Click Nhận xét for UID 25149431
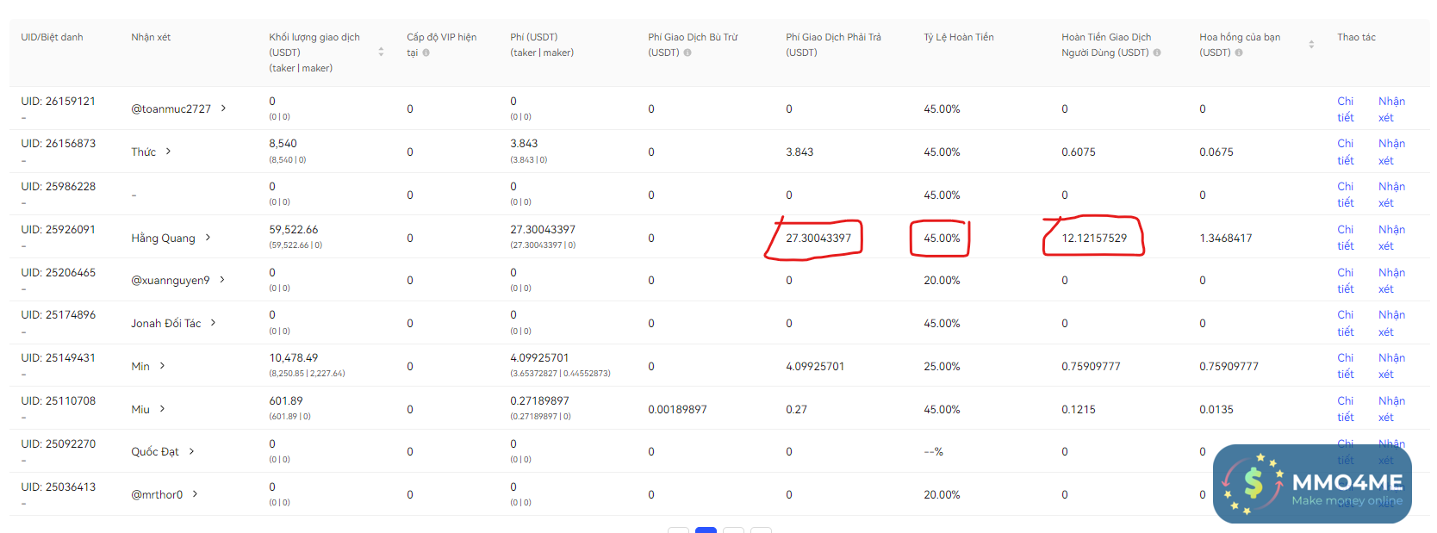1437x533 pixels. point(1390,366)
